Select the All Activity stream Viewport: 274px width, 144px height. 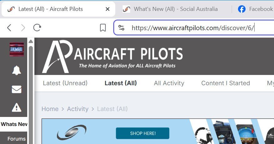click(x=169, y=83)
